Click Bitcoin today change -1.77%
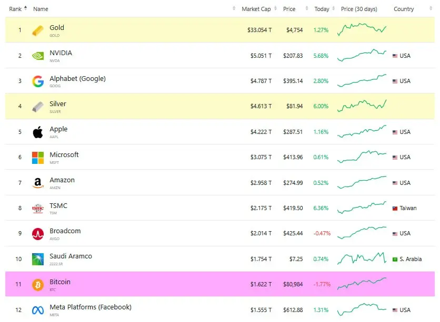Screen dimensions: 440x322 coord(322,285)
